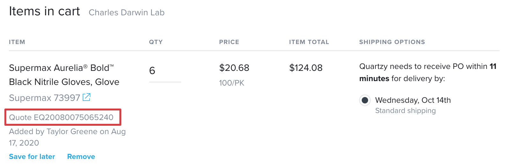The image size is (511, 166).
Task: Remove the item from the cart
Action: (81, 156)
